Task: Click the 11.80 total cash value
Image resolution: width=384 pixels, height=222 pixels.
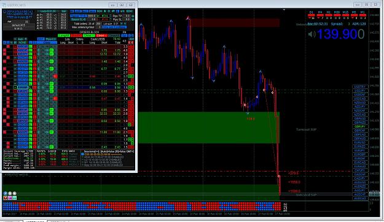Action: click(117, 132)
